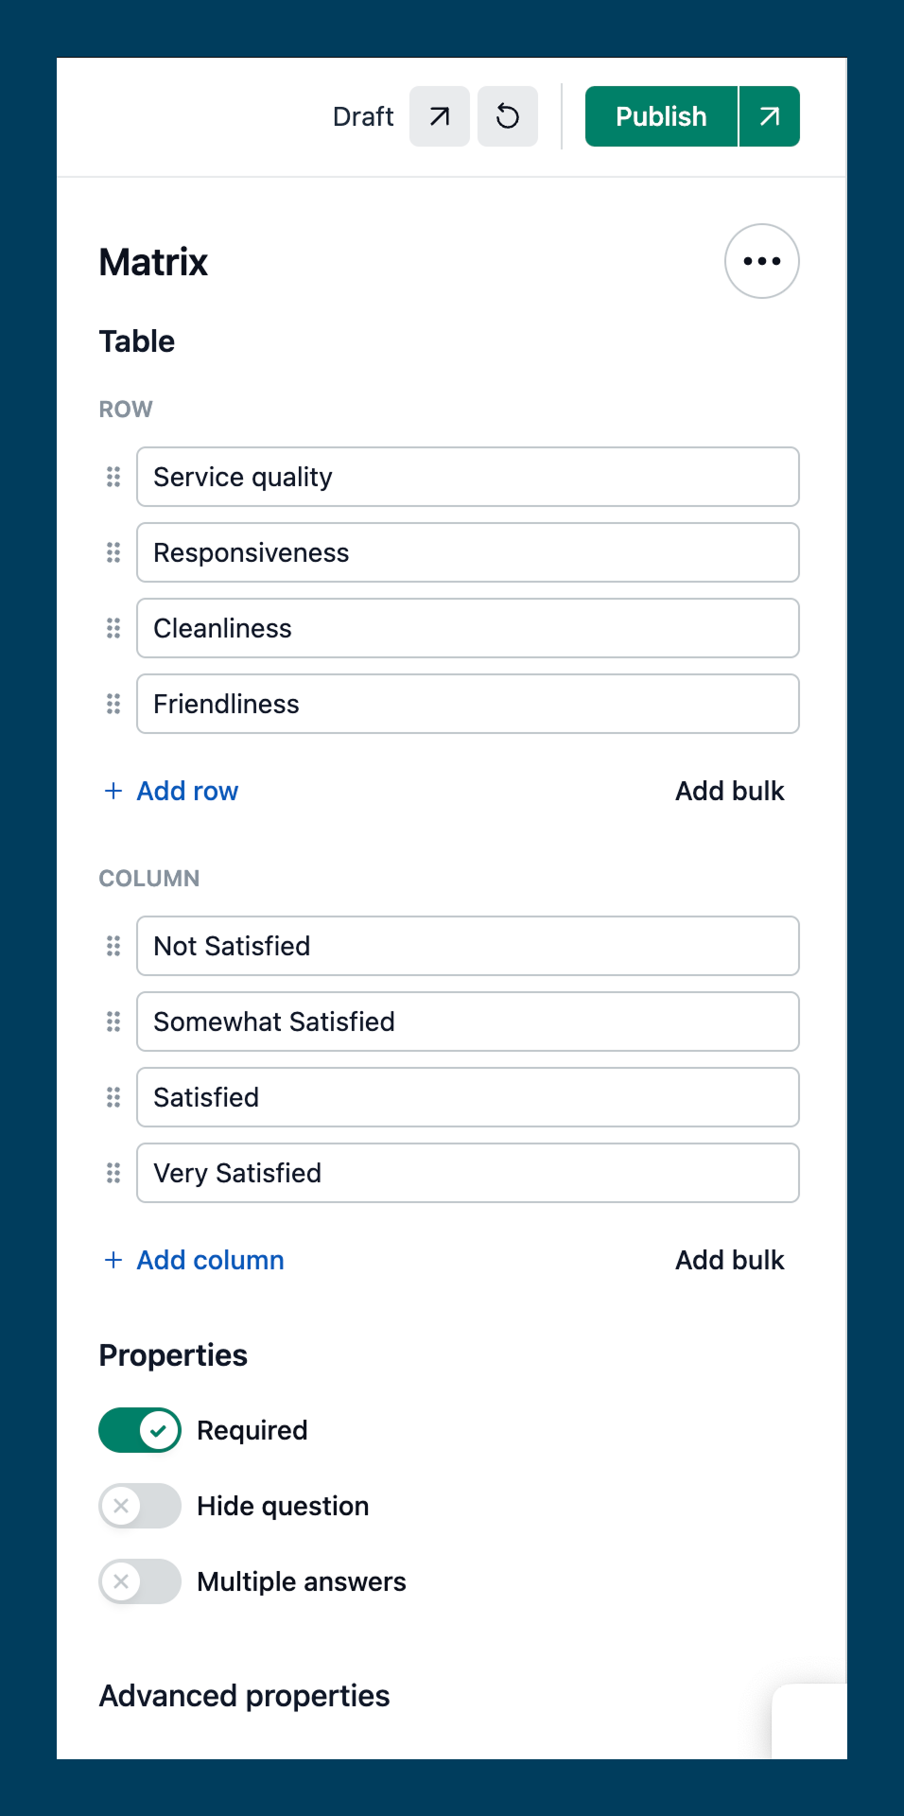
Task: Click Add bulk for columns
Action: point(729,1260)
